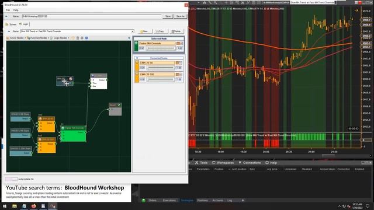Adjust the EMA 20 100 range slider
The image size is (374, 210).
(x=161, y=79)
